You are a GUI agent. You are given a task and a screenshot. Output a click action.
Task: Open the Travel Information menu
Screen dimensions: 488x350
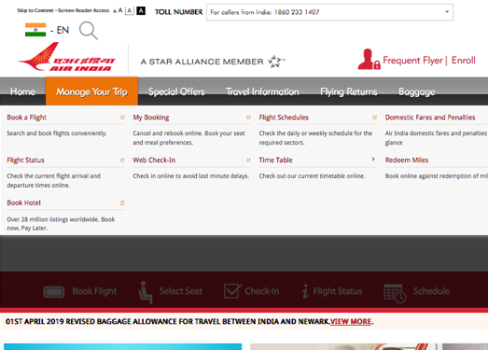pos(262,91)
